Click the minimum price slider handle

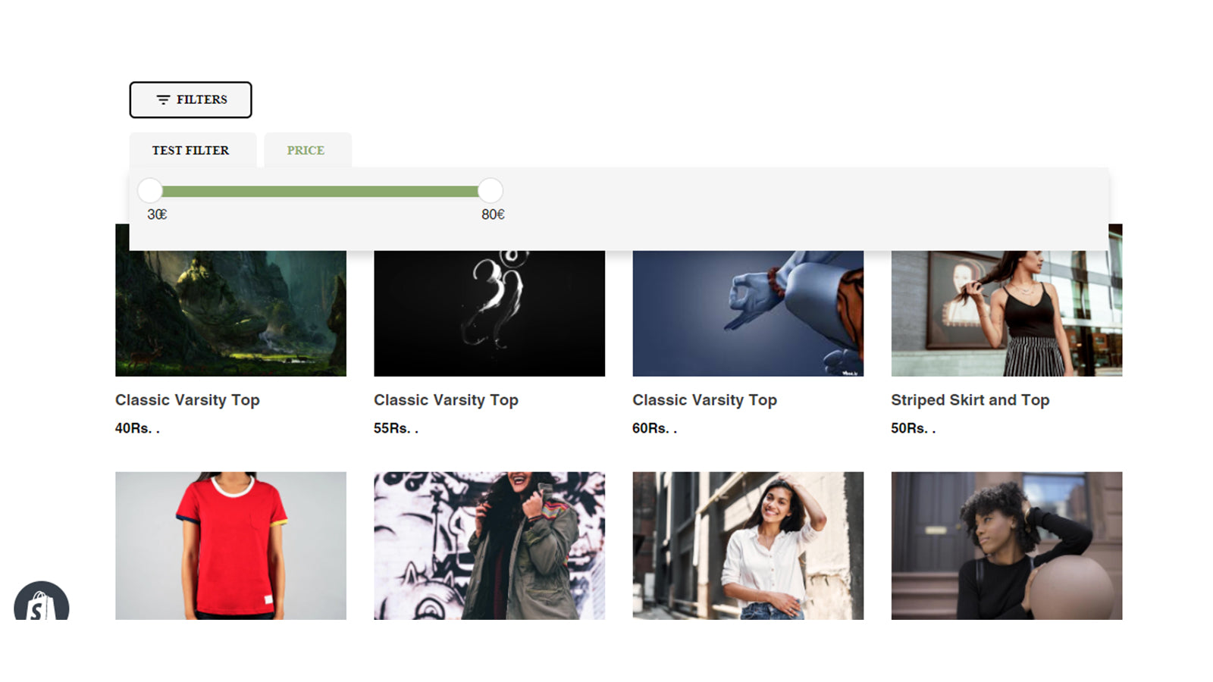pos(150,191)
